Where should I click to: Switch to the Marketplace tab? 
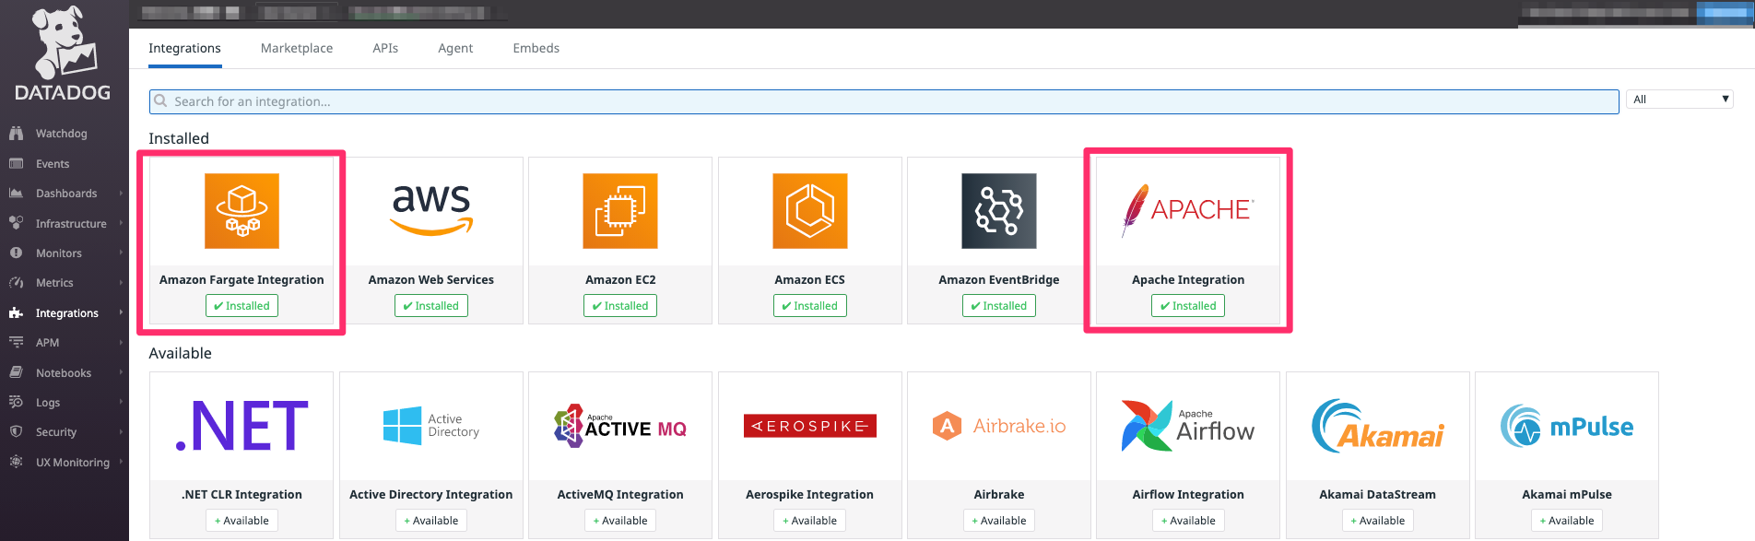[297, 48]
